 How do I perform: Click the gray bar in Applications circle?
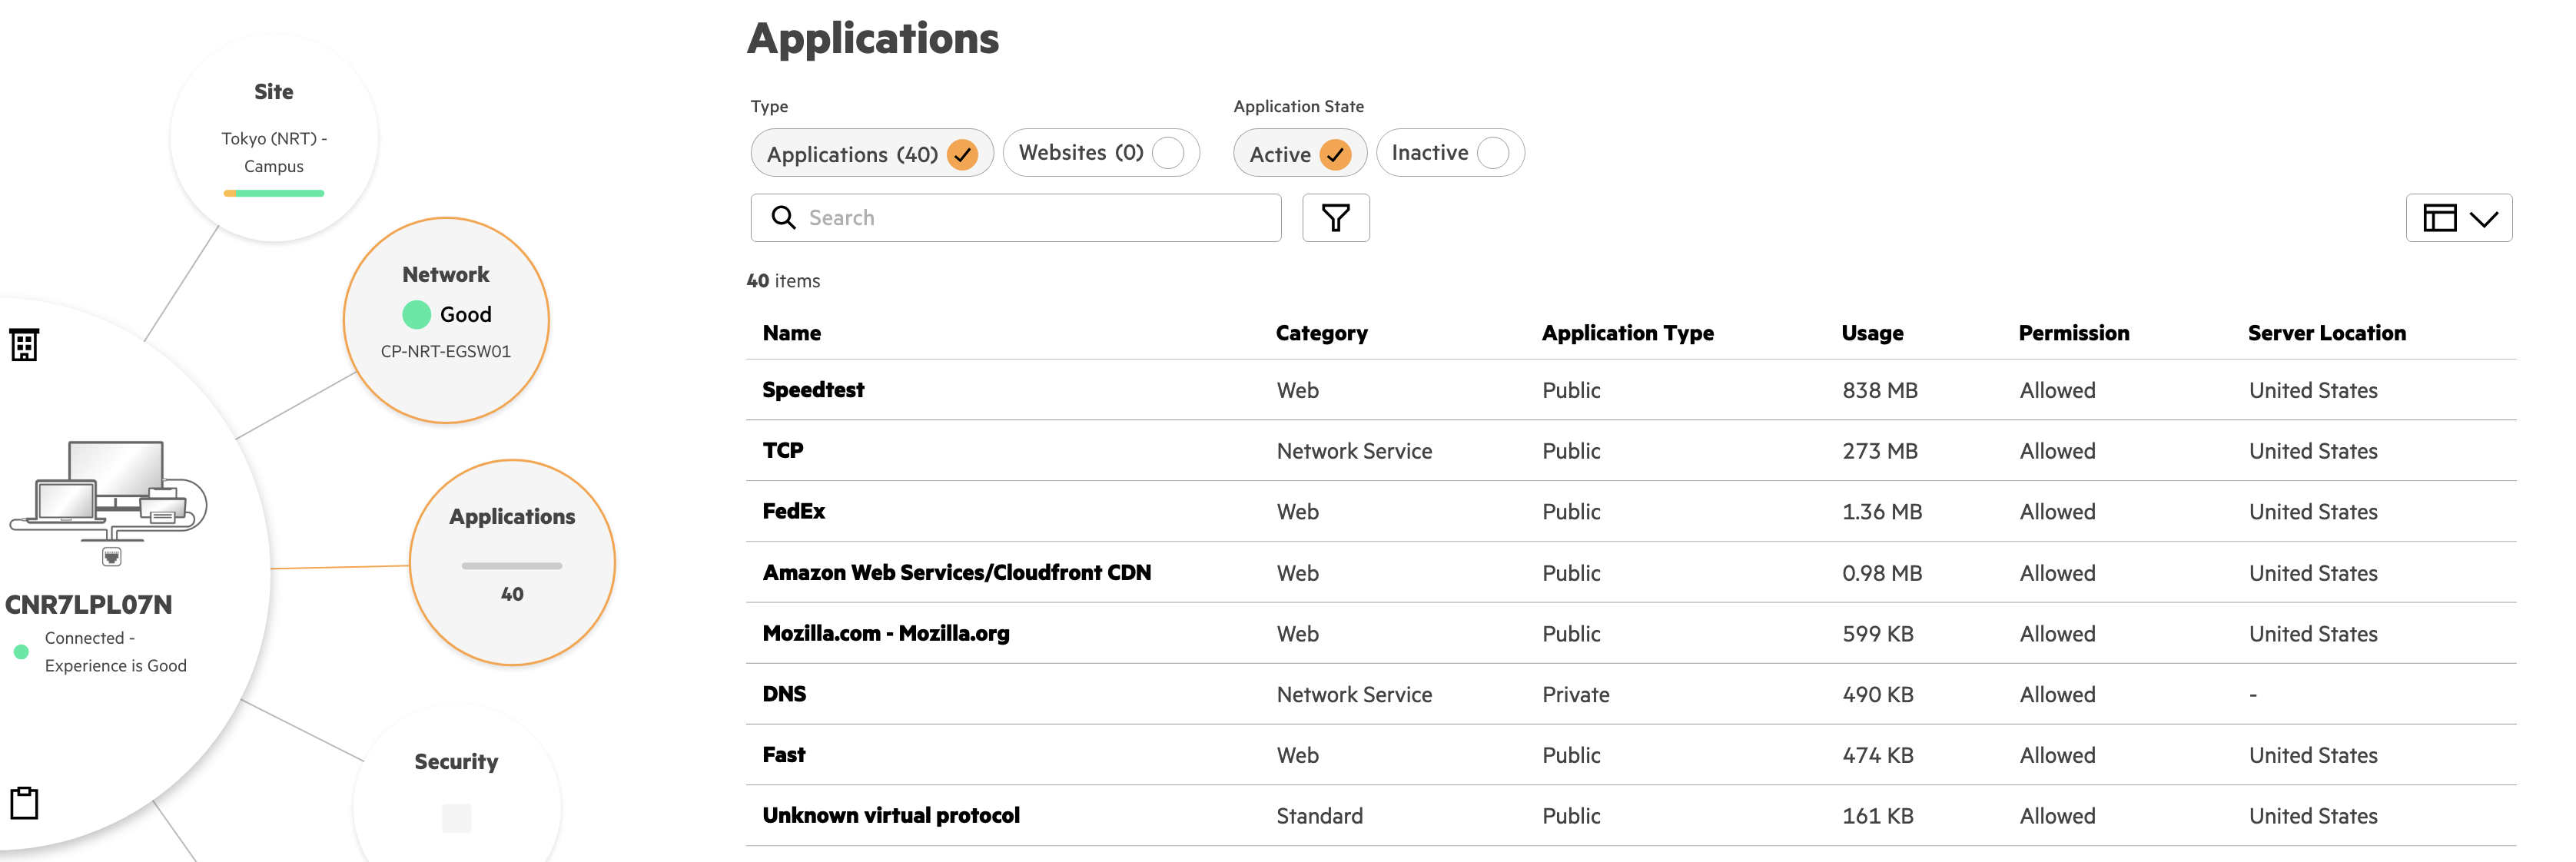click(512, 566)
